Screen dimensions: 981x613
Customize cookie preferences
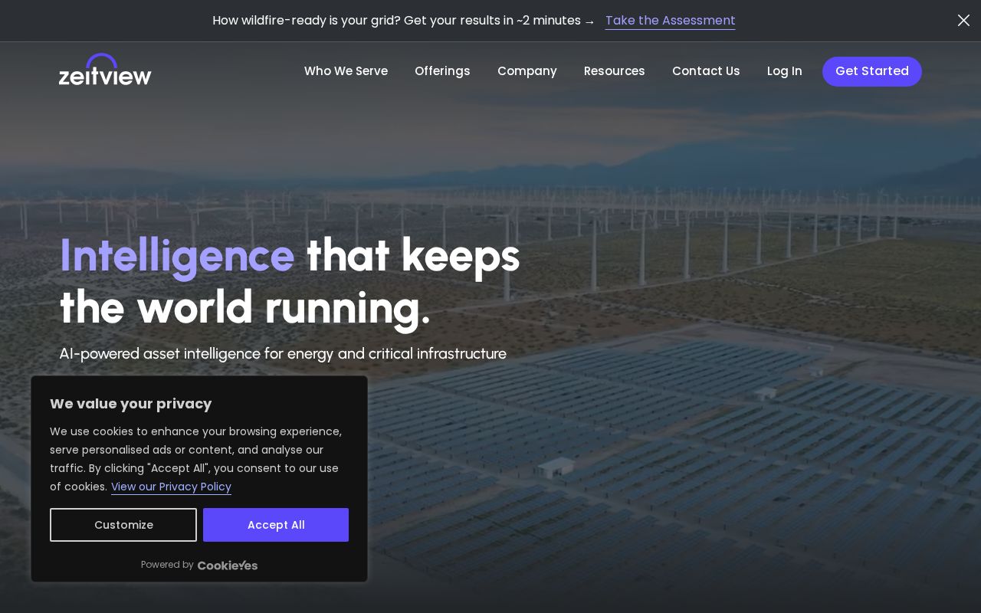pyautogui.click(x=123, y=525)
